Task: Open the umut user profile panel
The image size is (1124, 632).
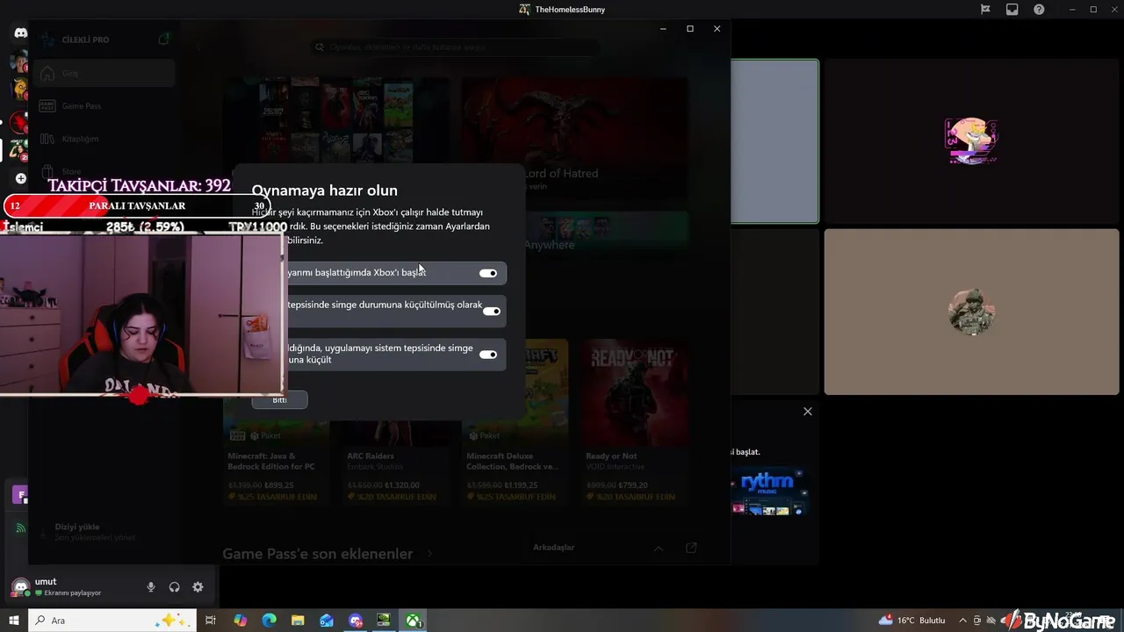Action: 70,587
